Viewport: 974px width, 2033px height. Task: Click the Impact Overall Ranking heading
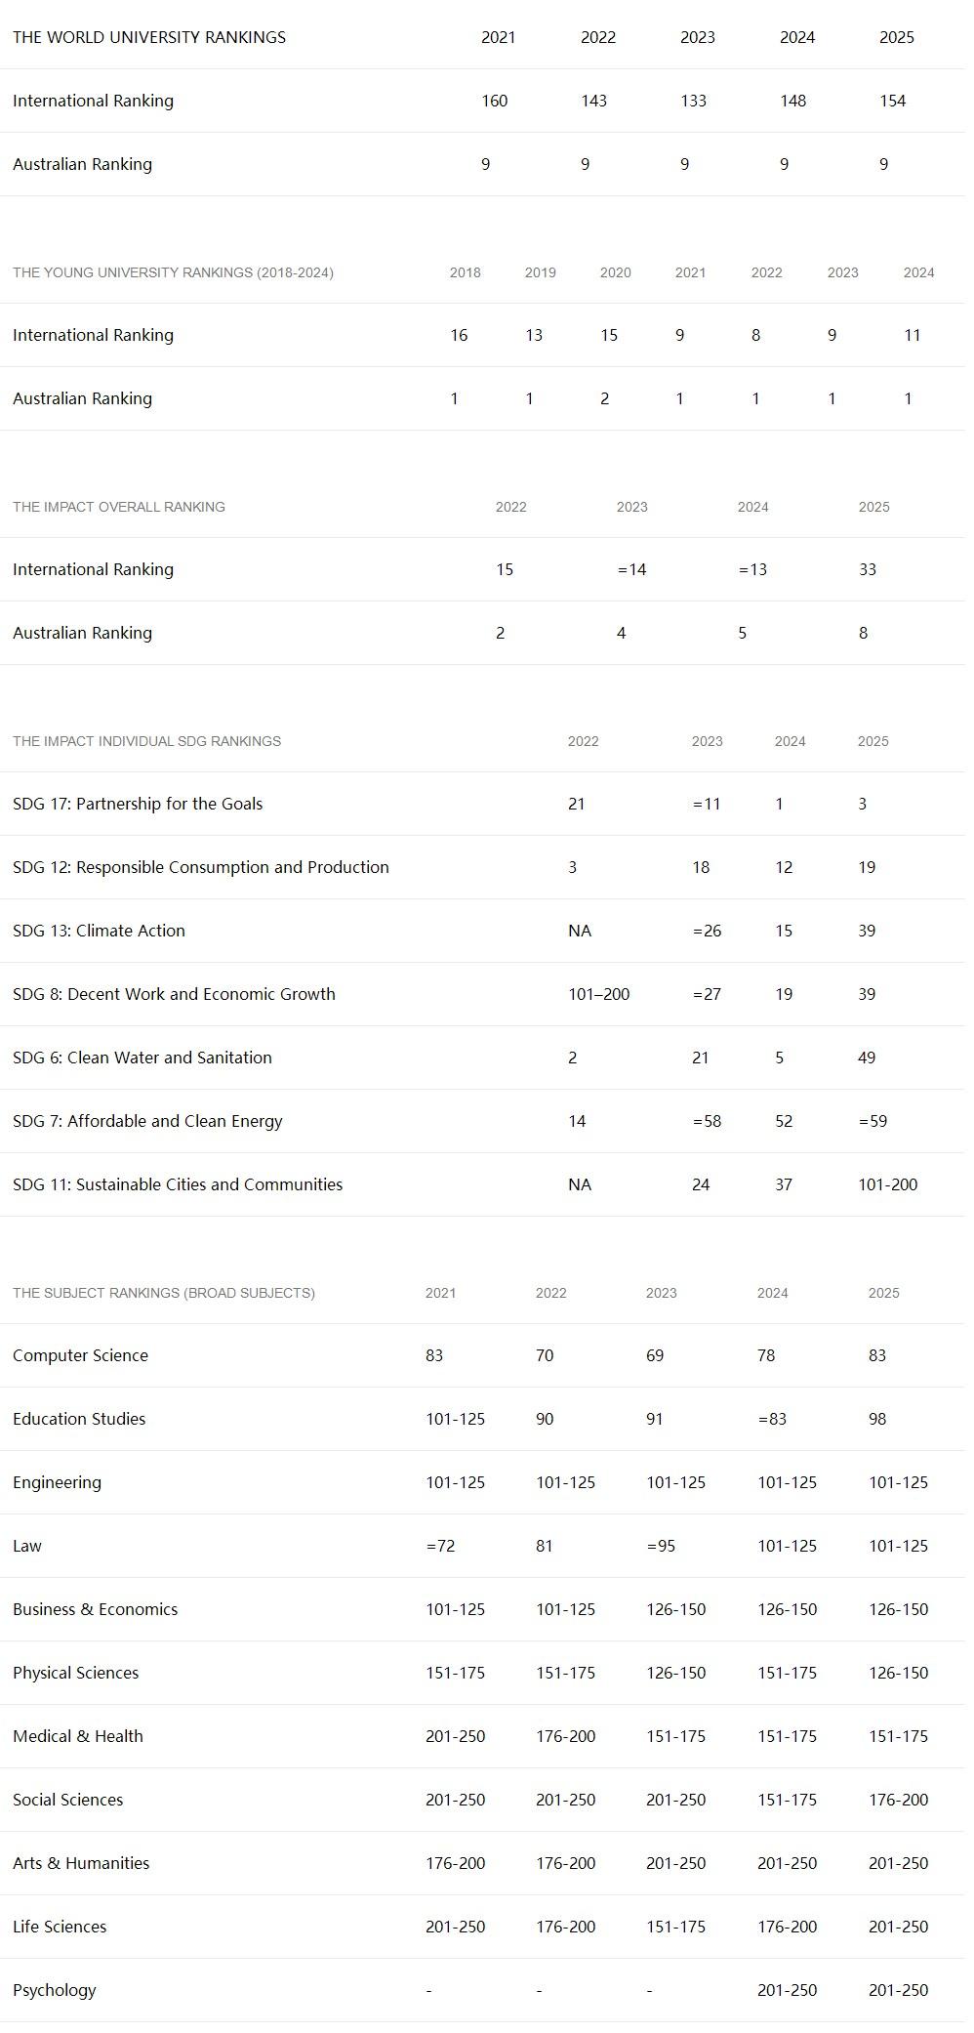(x=119, y=507)
